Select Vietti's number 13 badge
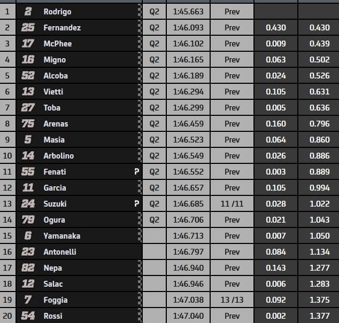This screenshot has height=323, width=339. [28, 92]
